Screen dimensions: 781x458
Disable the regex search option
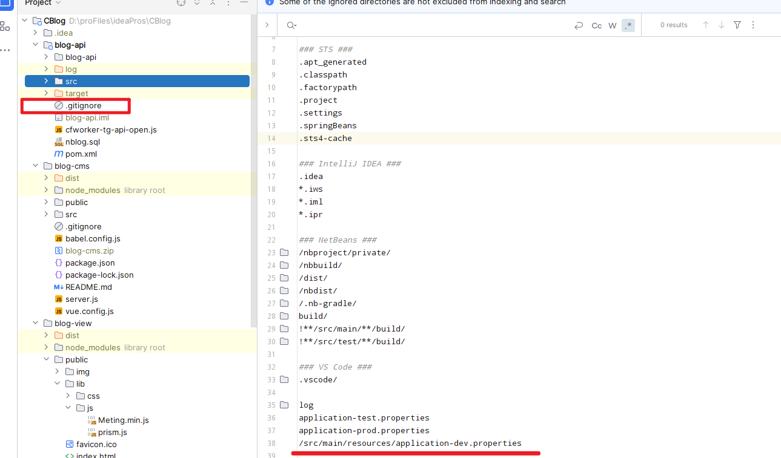pos(628,25)
